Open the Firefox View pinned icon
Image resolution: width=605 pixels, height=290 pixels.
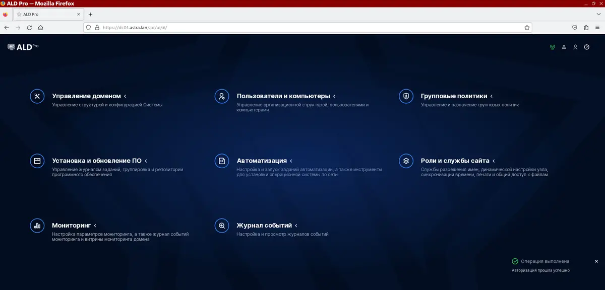(6, 15)
